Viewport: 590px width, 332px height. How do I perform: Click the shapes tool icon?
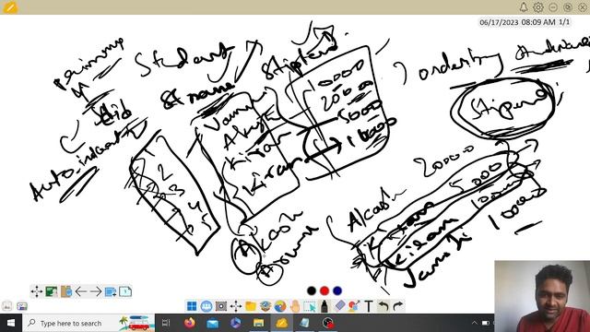click(x=354, y=306)
